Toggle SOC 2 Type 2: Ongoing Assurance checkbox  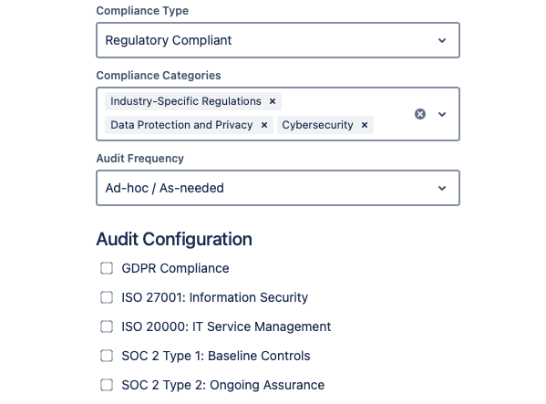pos(107,385)
